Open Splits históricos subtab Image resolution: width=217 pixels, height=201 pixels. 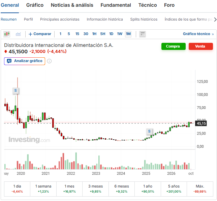[x=144, y=20]
